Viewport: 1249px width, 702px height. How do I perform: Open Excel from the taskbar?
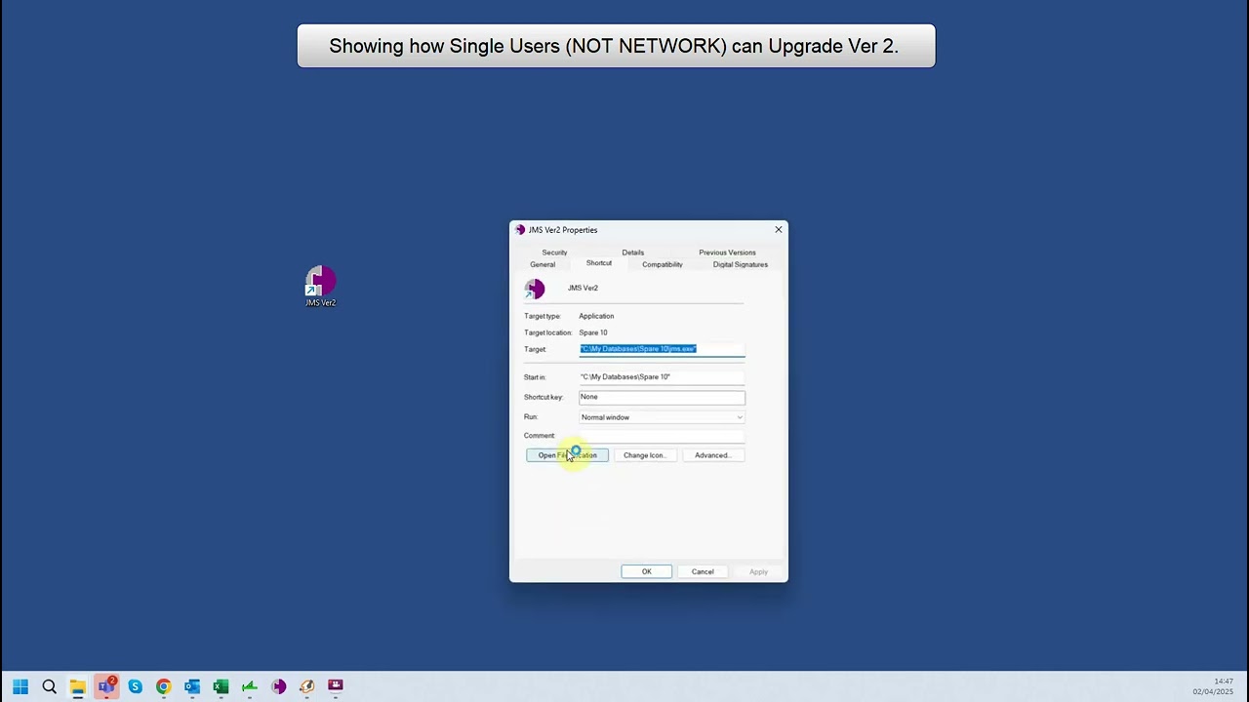(x=221, y=686)
